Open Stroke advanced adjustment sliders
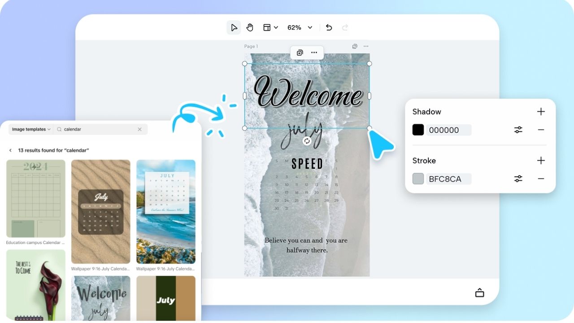Viewport: 574px width, 323px height. point(518,179)
